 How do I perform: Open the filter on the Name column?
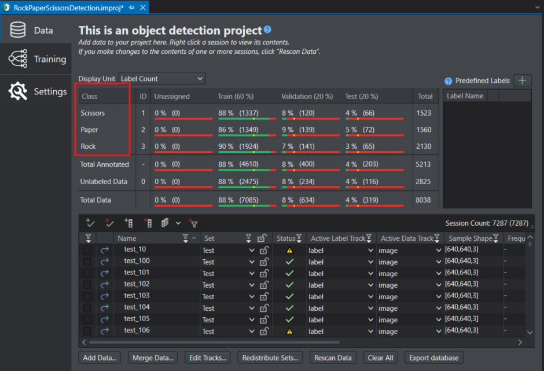pos(185,238)
